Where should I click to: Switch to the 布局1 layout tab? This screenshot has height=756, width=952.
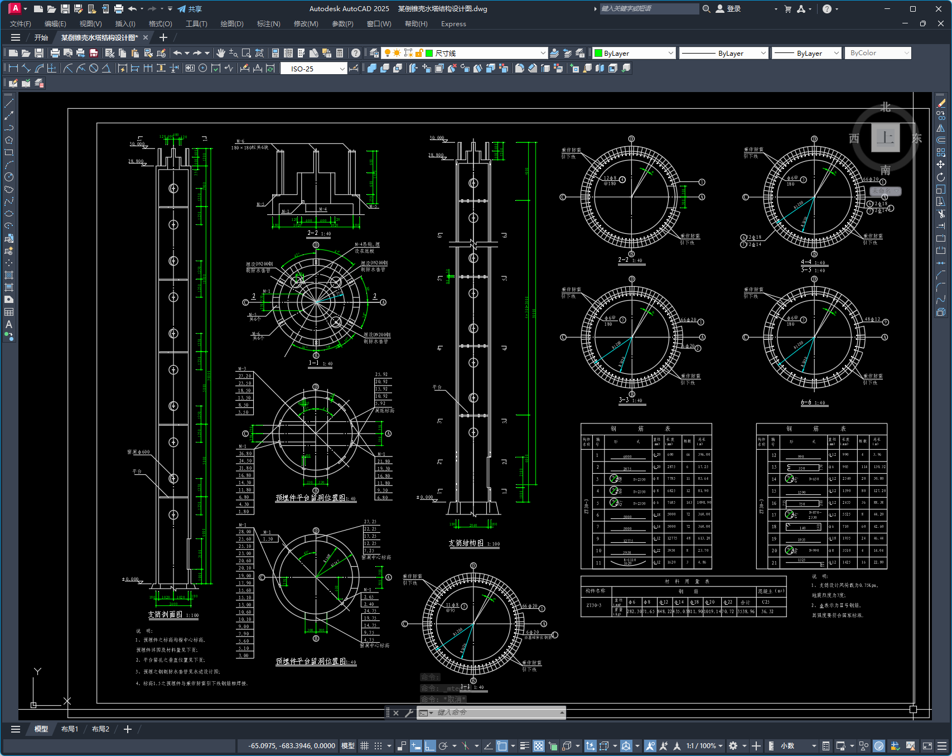(70, 729)
